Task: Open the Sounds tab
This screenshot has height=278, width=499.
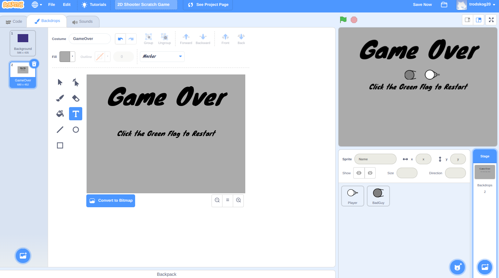Action: pos(83,21)
